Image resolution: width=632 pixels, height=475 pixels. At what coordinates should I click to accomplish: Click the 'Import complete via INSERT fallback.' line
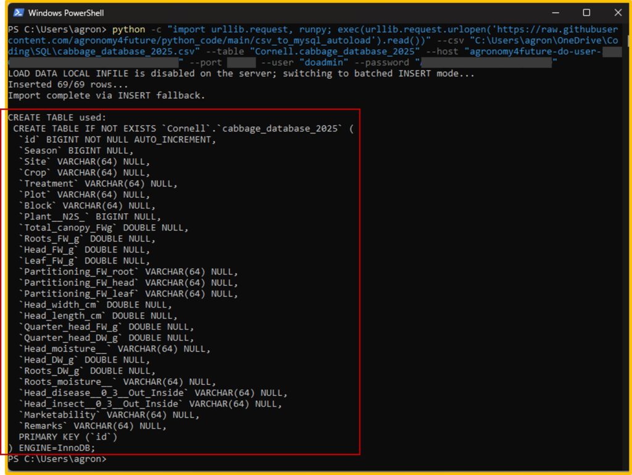click(106, 96)
